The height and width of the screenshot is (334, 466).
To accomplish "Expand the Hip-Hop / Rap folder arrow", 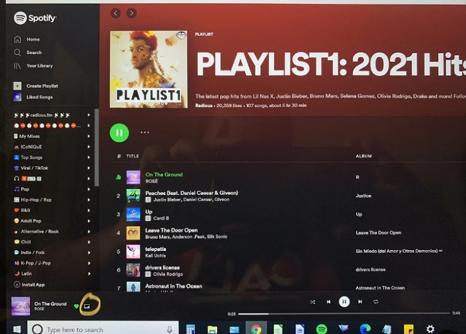I will (89, 200).
